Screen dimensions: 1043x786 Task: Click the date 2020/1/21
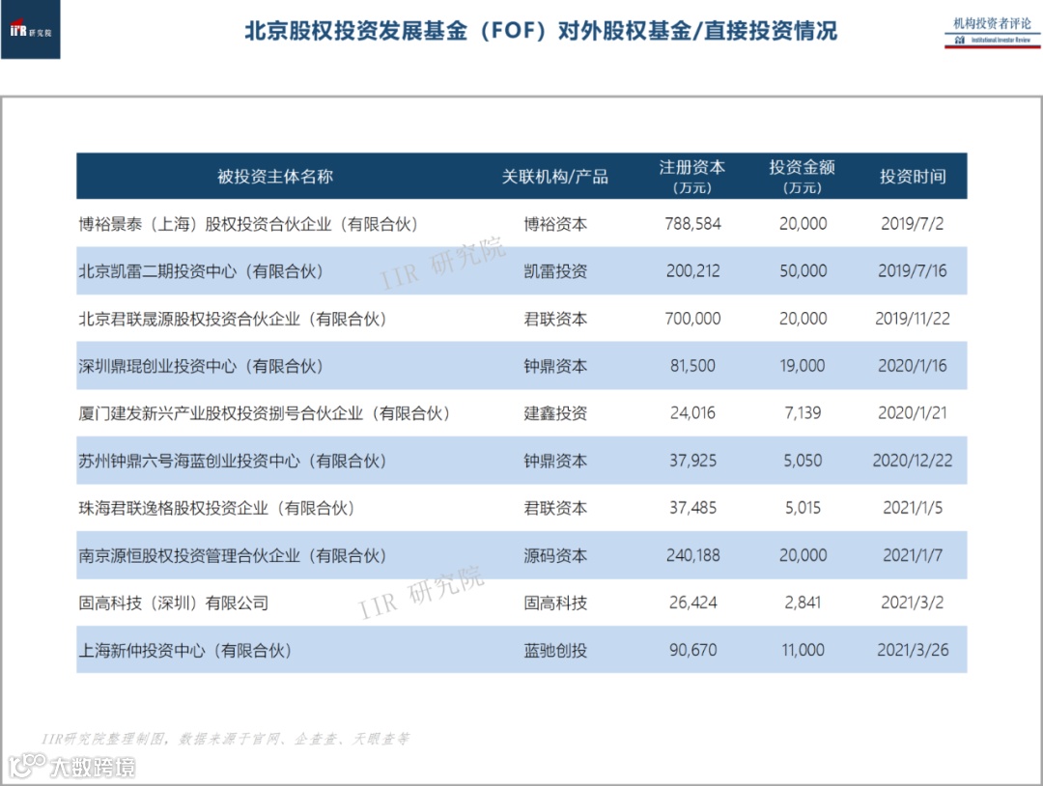(x=913, y=413)
